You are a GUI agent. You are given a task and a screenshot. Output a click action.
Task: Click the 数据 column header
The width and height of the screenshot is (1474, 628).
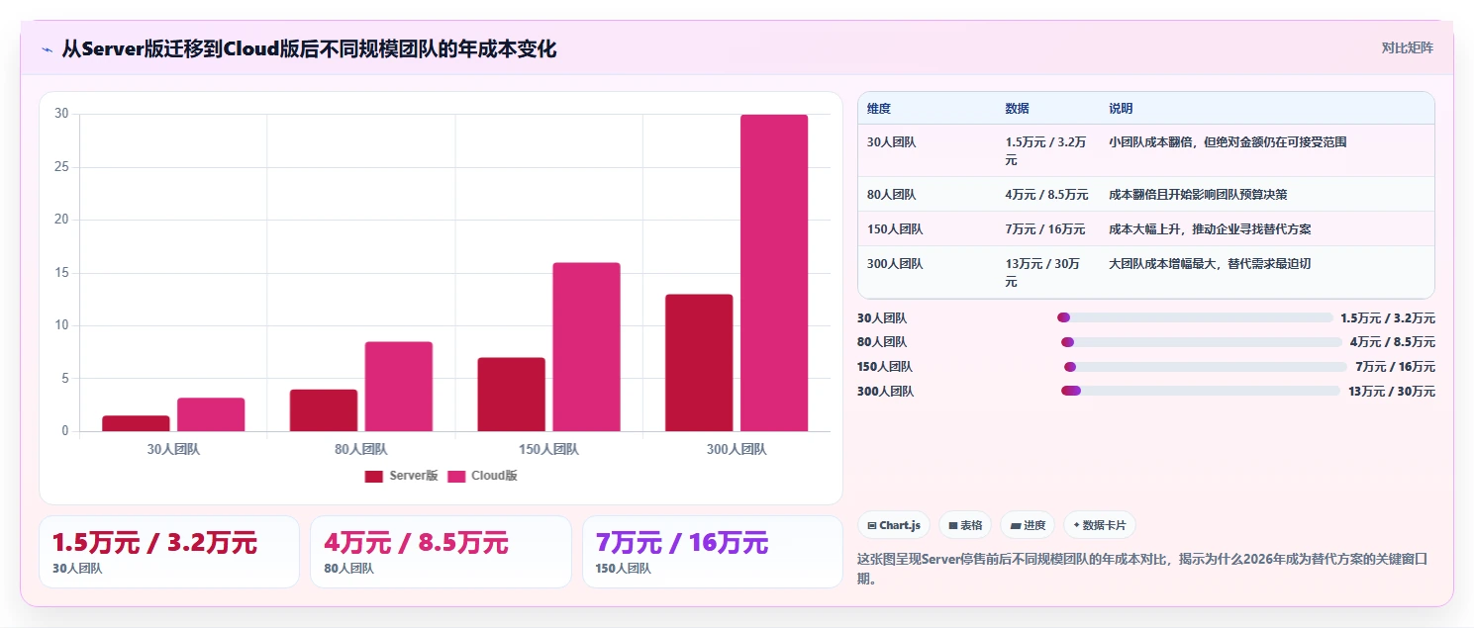tap(1017, 109)
